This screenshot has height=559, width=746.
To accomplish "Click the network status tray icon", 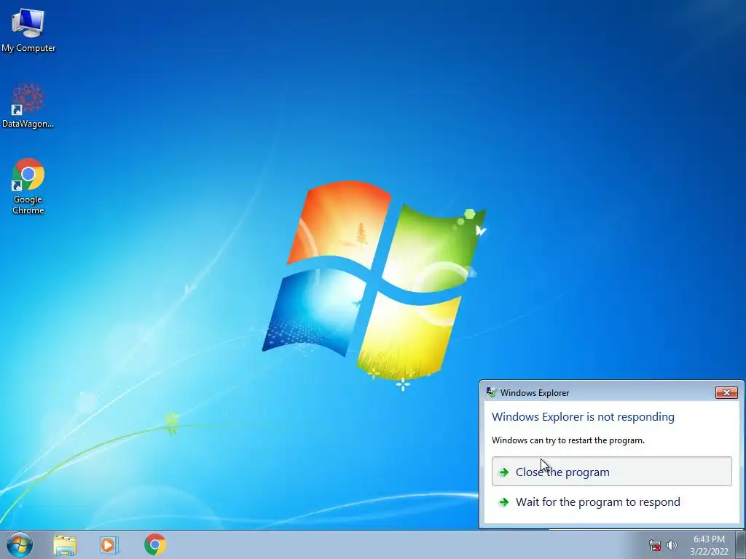I will pyautogui.click(x=655, y=545).
